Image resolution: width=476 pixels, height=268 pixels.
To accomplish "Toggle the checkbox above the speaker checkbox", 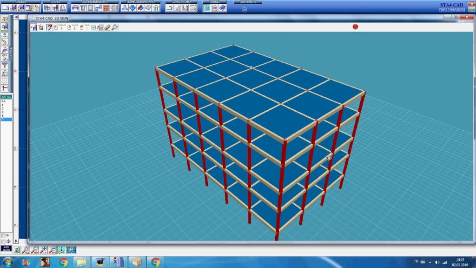I will point(4,235).
